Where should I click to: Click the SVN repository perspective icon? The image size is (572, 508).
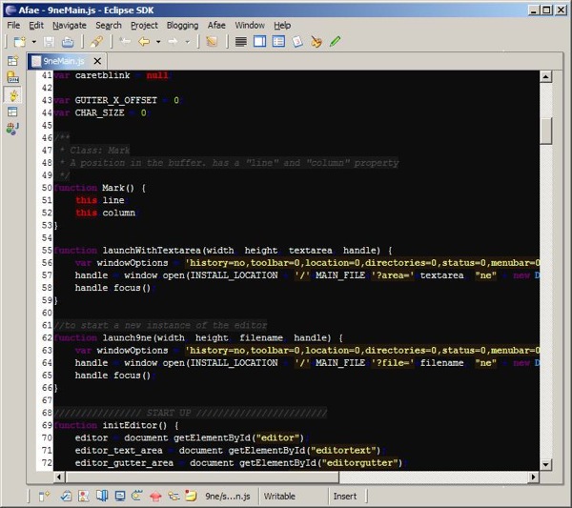click(x=12, y=77)
